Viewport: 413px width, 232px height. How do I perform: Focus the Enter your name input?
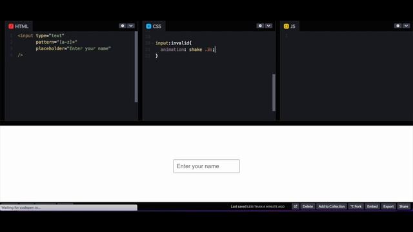click(x=206, y=166)
